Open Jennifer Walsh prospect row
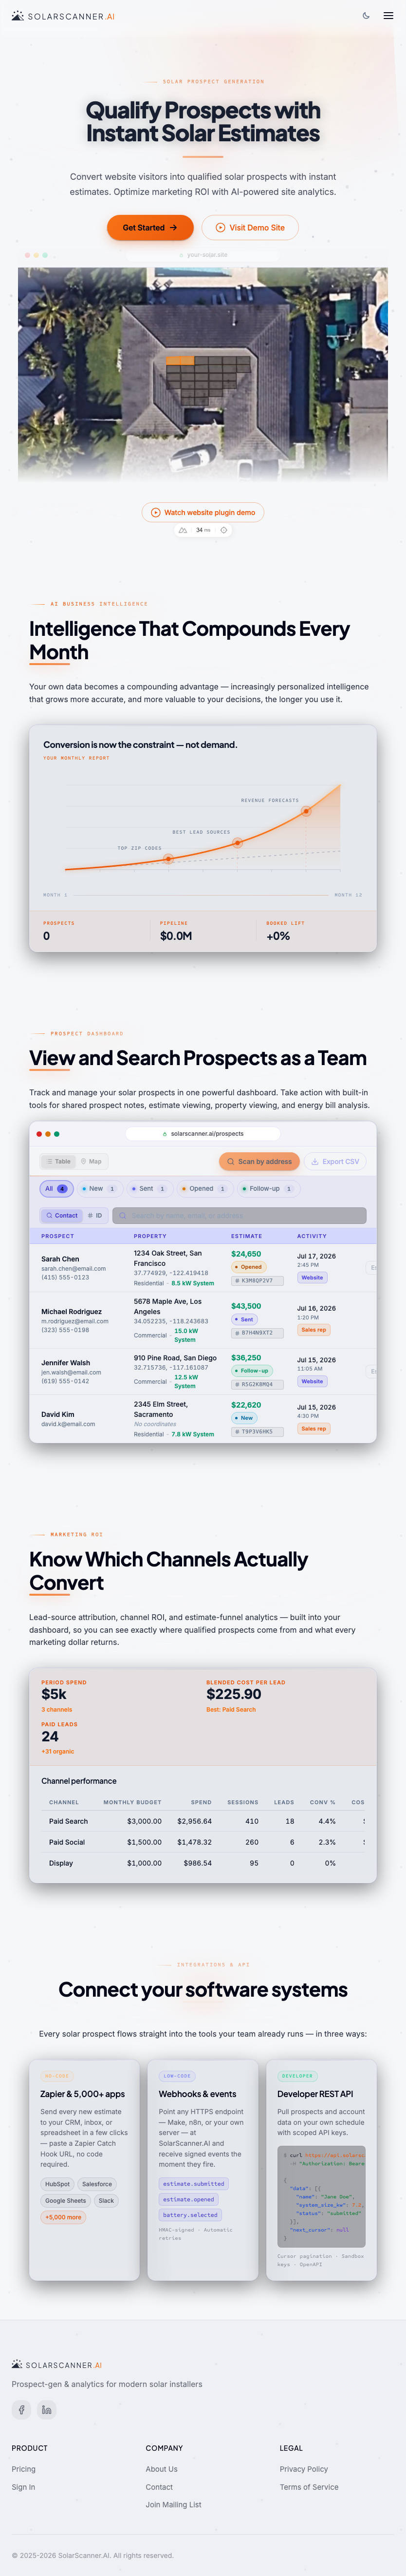 [203, 1371]
